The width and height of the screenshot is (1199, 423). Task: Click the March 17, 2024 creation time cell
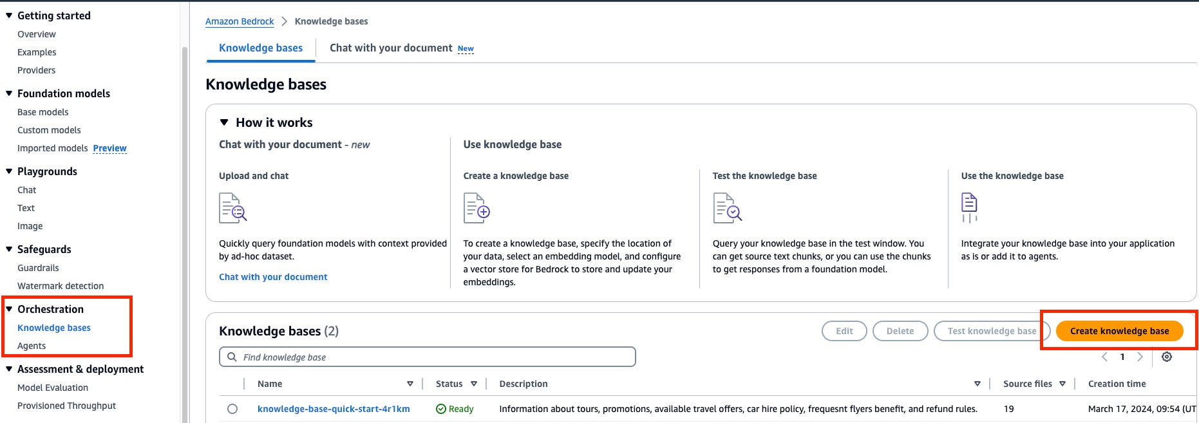point(1142,409)
